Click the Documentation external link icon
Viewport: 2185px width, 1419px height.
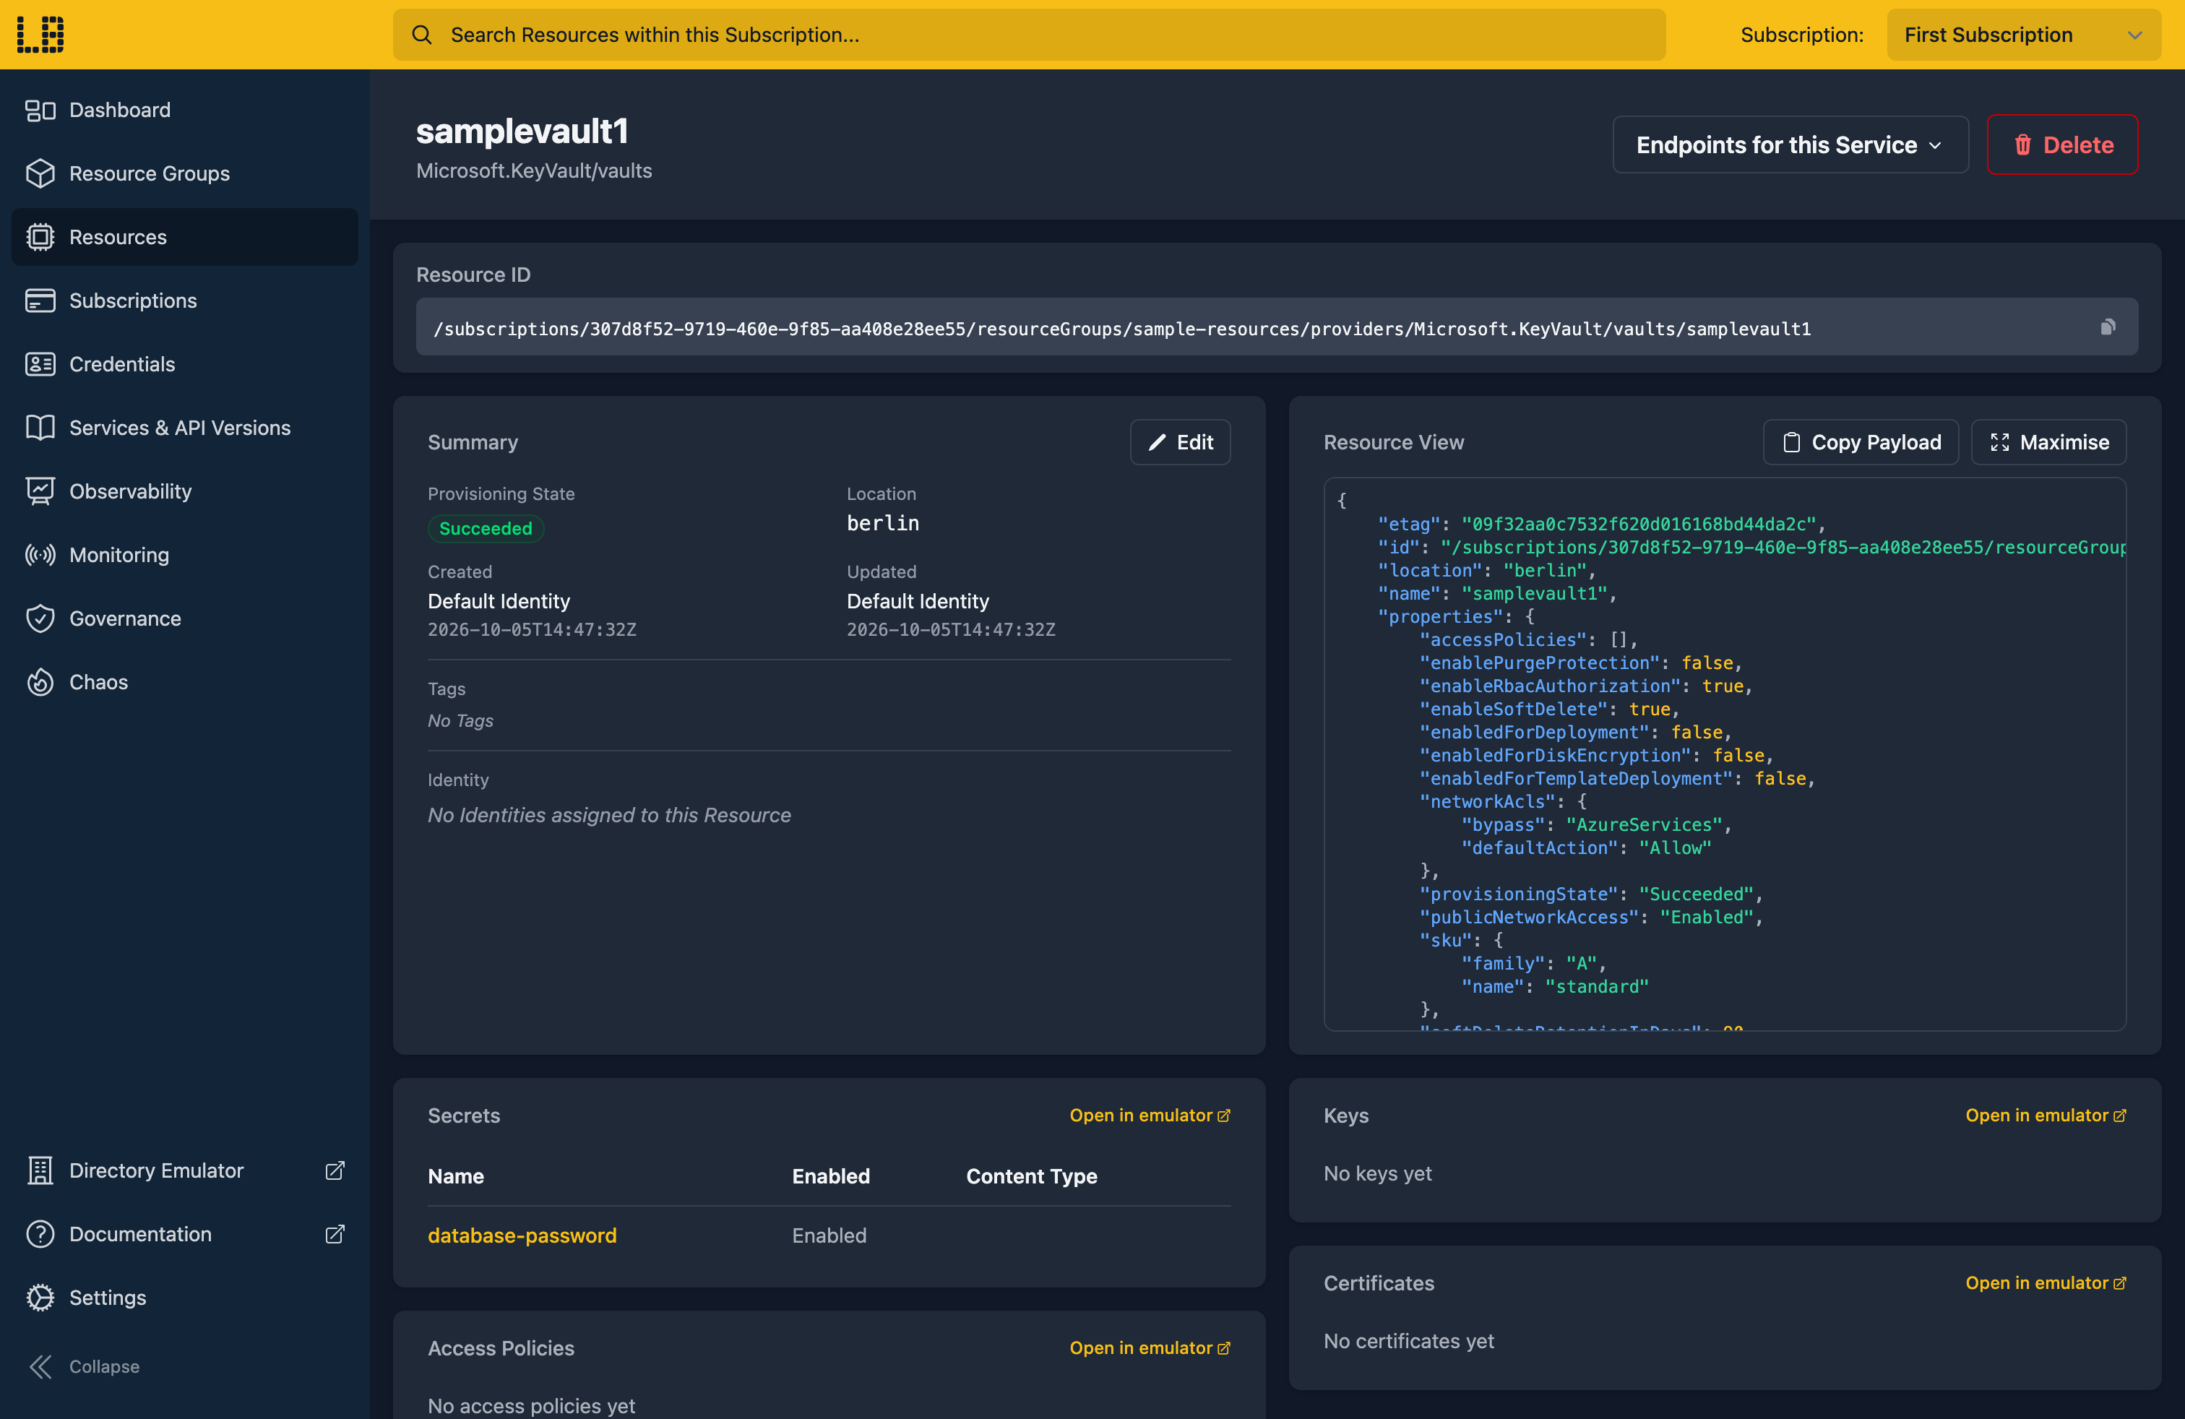point(335,1233)
